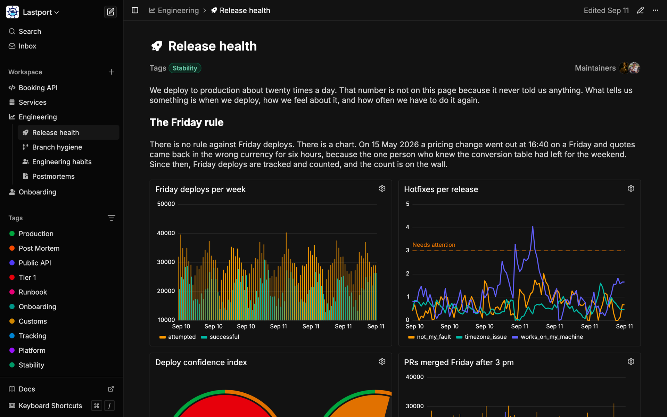
Task: Open settings gear for Friday deploys chart
Action: click(382, 188)
